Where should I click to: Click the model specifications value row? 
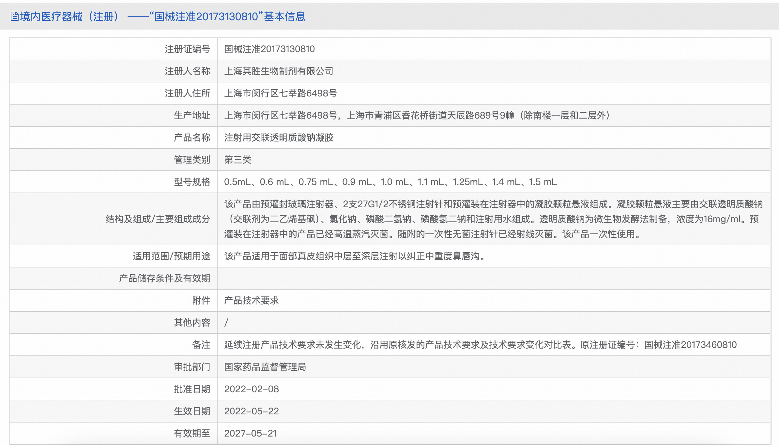click(x=390, y=182)
